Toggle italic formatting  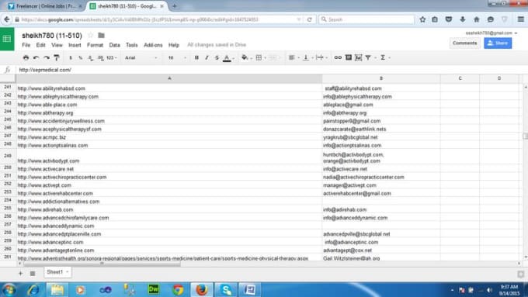(207, 58)
